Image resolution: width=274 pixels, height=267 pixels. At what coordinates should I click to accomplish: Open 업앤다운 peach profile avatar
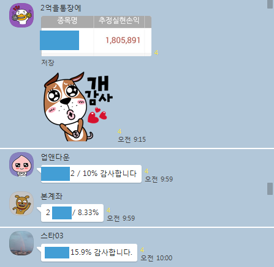tap(21, 164)
